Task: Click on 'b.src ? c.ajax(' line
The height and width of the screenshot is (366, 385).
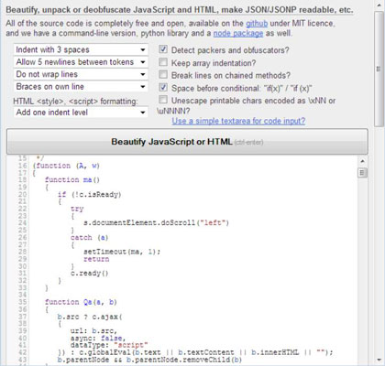Action: (x=90, y=317)
